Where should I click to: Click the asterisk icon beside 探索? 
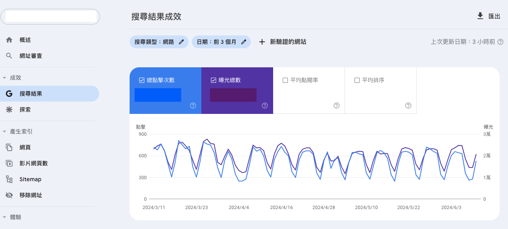[9, 110]
